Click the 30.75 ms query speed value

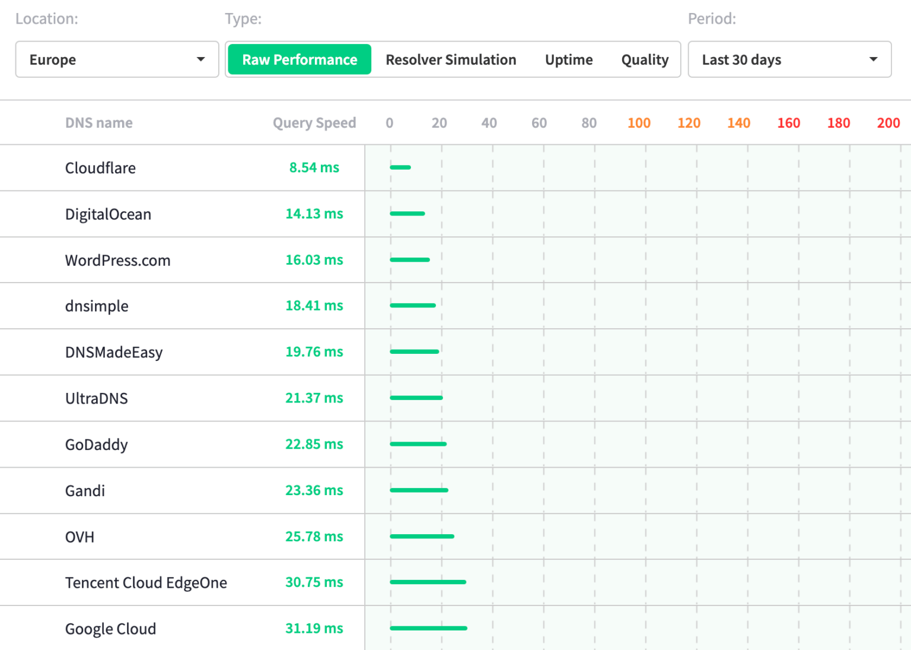pyautogui.click(x=314, y=582)
